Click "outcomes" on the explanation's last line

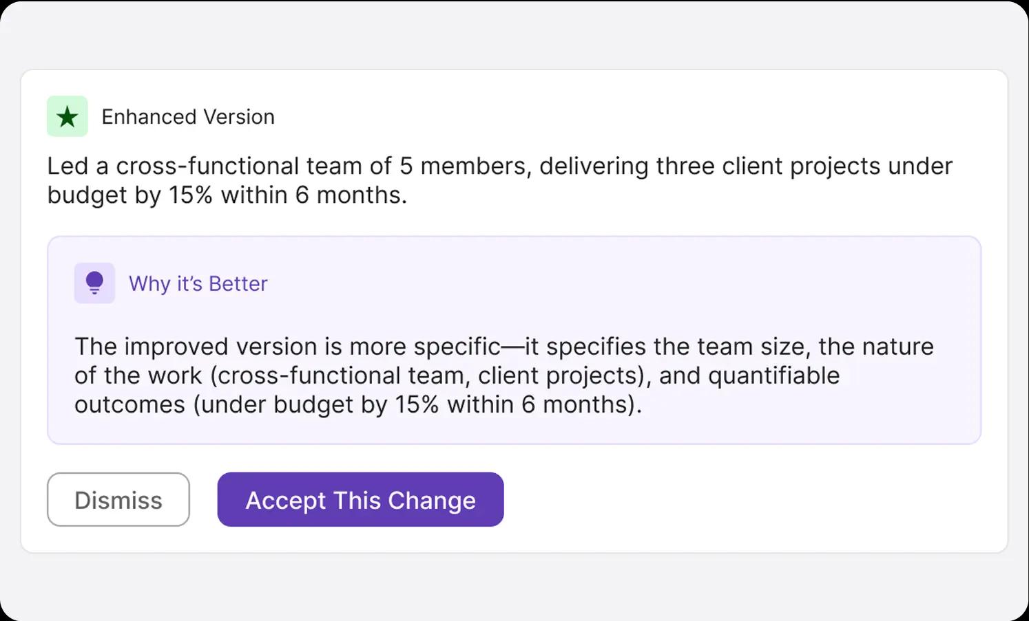point(129,404)
